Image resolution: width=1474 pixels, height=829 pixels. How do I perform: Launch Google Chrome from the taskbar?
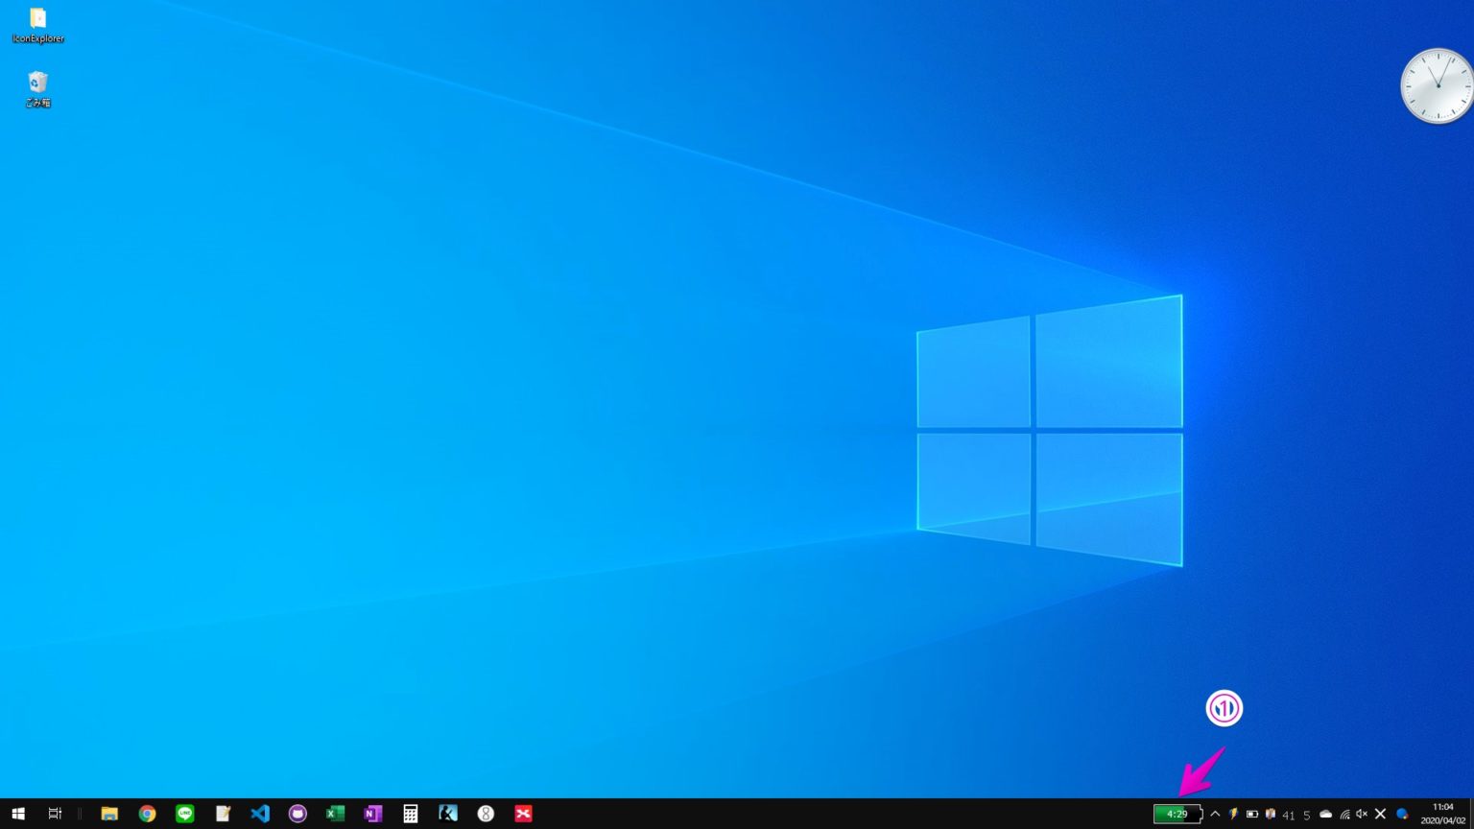pos(147,813)
